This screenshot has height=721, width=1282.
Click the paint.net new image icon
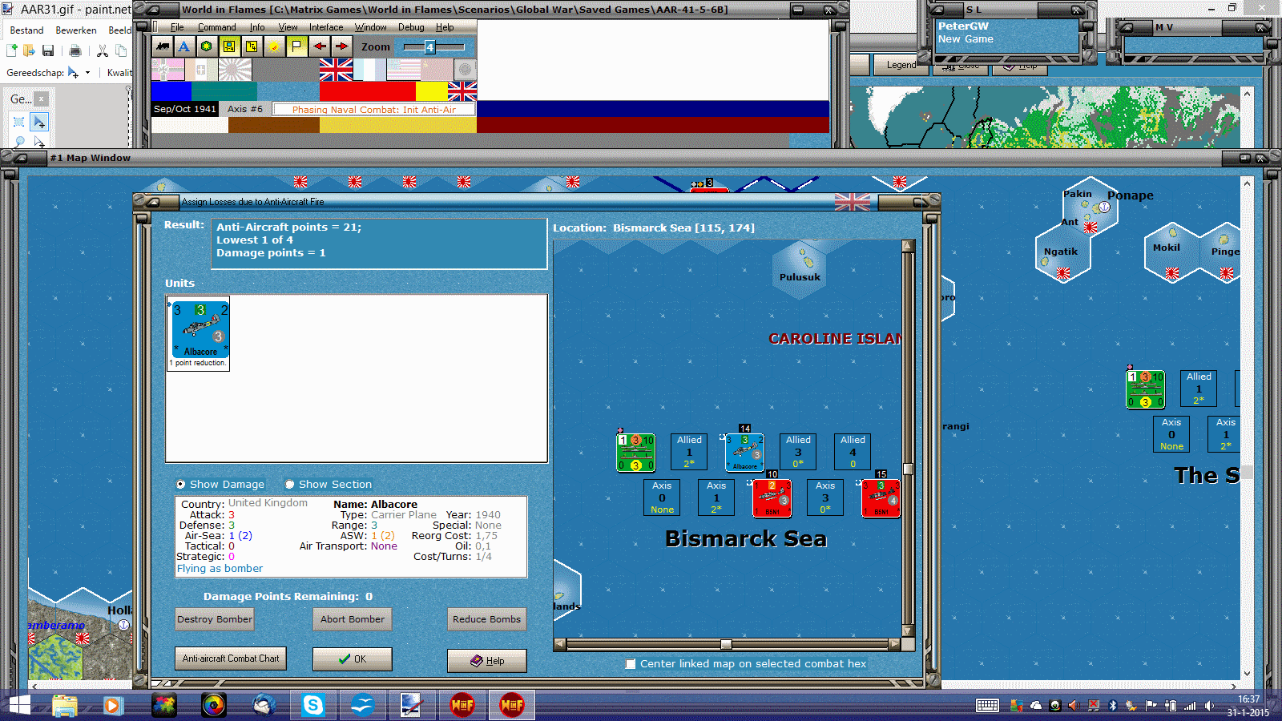(x=12, y=51)
